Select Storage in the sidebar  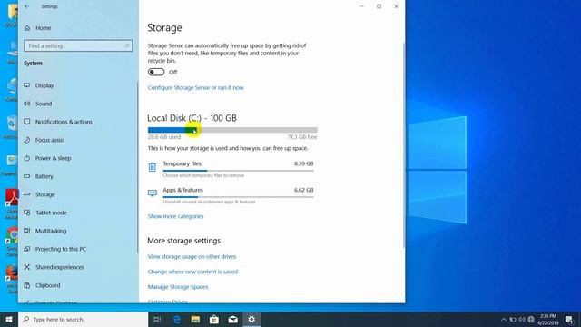44,194
